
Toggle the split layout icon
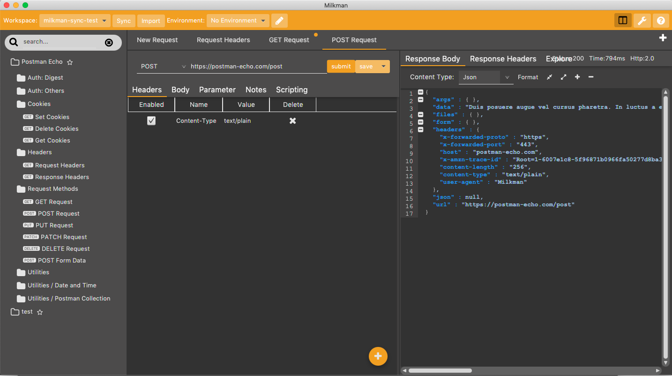click(623, 21)
